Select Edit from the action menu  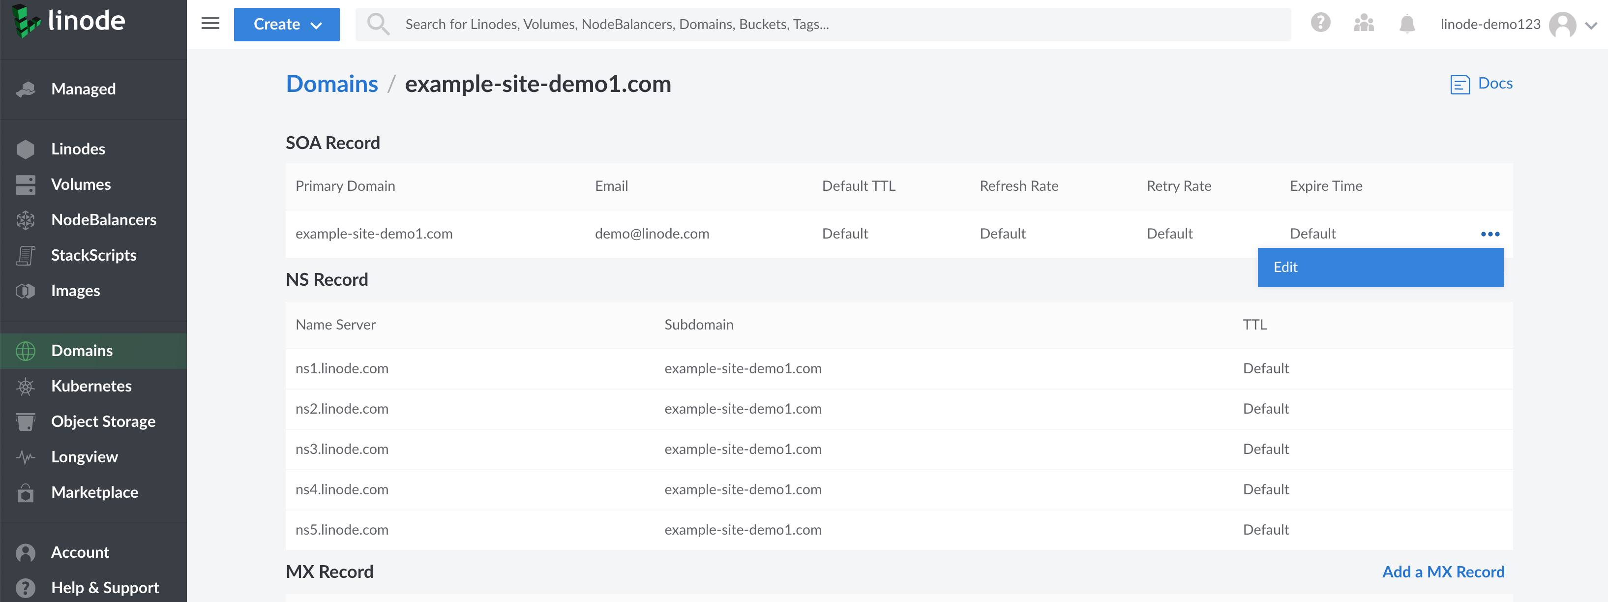[1379, 267]
